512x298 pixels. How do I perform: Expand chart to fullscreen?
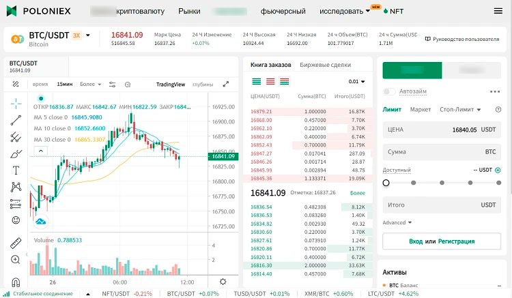(x=226, y=85)
